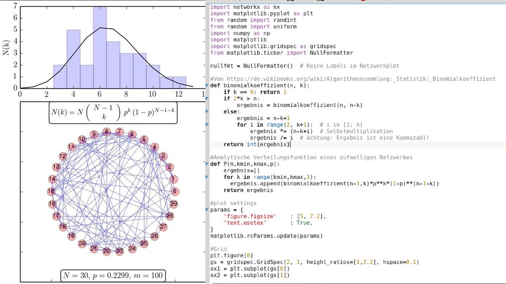
Task: Click the line 'ax2 = plt.subplot(gs[1])'
Action: click(250, 275)
